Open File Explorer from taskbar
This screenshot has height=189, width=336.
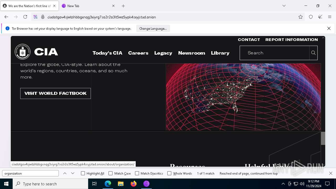point(120,184)
